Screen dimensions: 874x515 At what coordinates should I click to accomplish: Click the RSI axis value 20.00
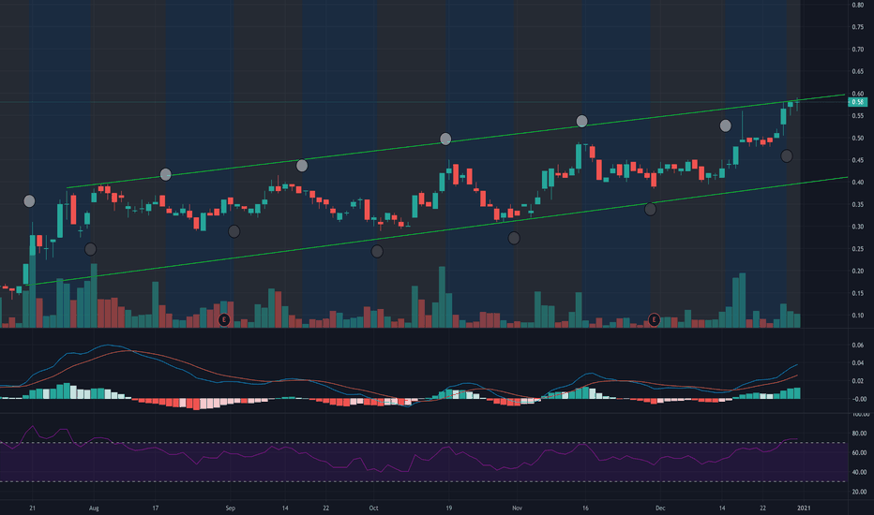[859, 492]
